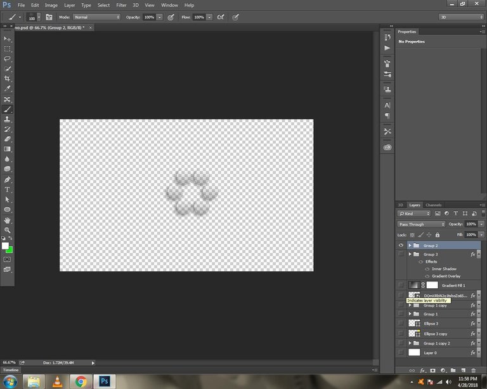Select the Clone Stamp tool
487x389 pixels.
[x=7, y=119]
